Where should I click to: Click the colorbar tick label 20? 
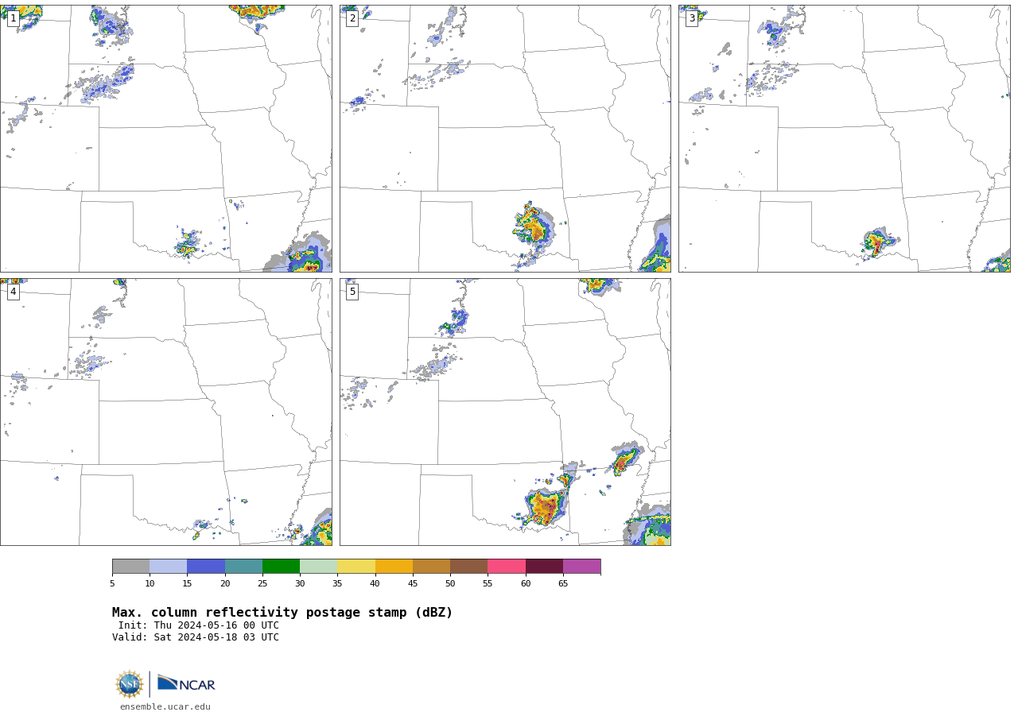coord(225,584)
